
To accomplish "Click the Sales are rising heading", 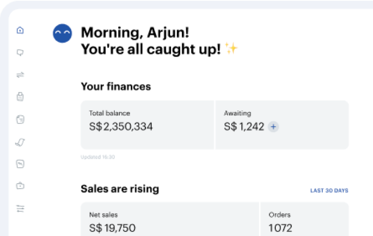I will pyautogui.click(x=120, y=189).
